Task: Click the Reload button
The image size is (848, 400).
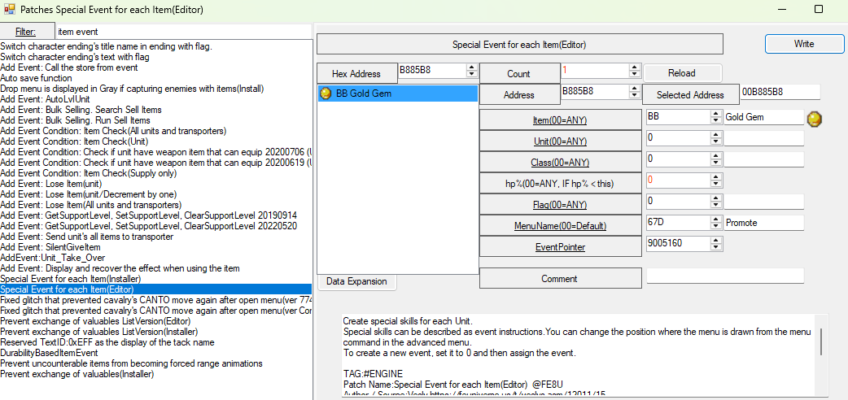Action: 681,73
